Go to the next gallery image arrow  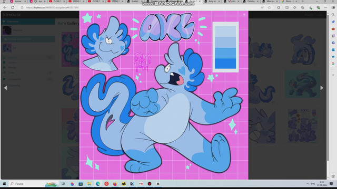click(x=322, y=88)
